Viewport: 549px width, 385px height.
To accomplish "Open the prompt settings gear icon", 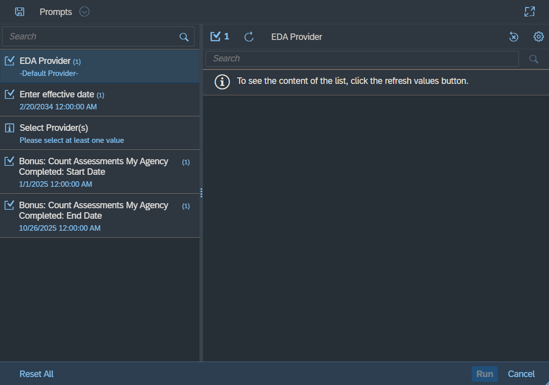I will point(538,37).
